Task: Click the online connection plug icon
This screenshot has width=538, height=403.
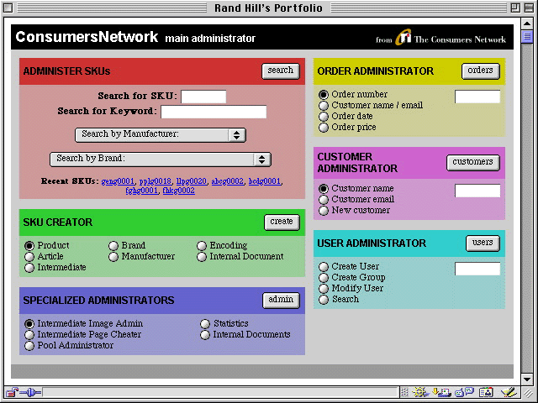Action: (x=30, y=392)
